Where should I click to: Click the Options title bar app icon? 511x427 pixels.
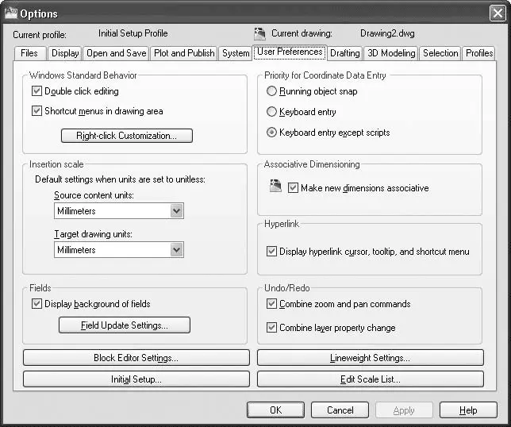coord(10,12)
